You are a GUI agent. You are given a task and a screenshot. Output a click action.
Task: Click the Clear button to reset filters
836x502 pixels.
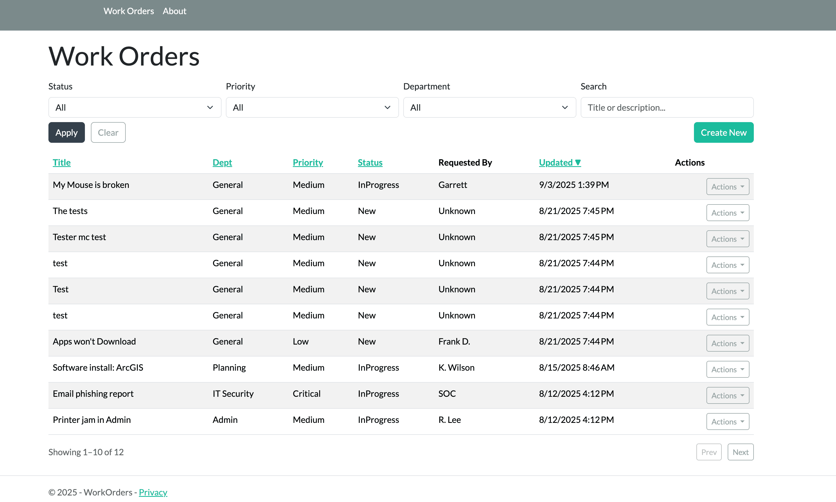tap(108, 132)
